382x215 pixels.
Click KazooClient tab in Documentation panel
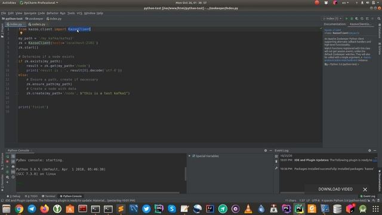[x=361, y=24]
